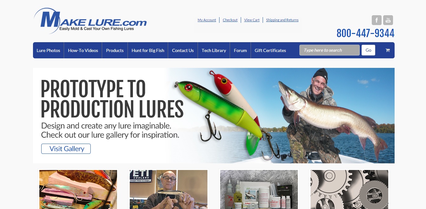Click the shopping cart icon
The height and width of the screenshot is (209, 426).
pos(388,50)
